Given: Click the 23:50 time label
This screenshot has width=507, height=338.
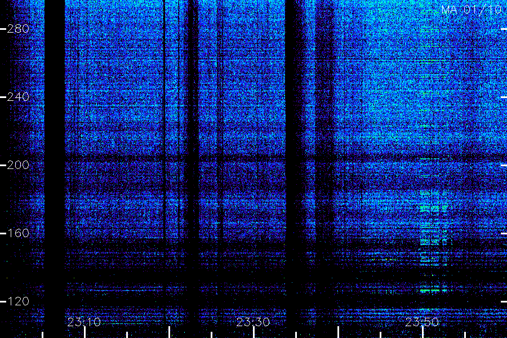Looking at the screenshot, I should (422, 322).
